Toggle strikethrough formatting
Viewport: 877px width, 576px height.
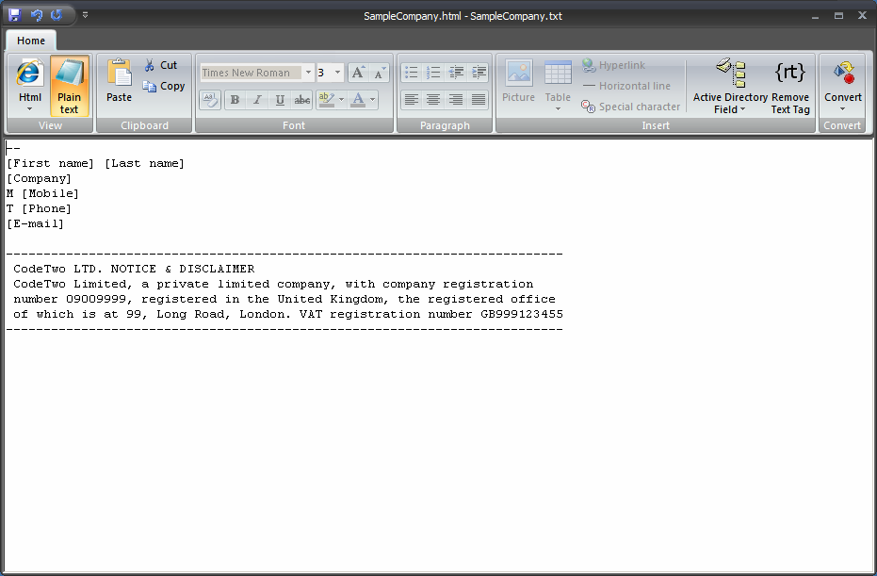click(x=302, y=100)
